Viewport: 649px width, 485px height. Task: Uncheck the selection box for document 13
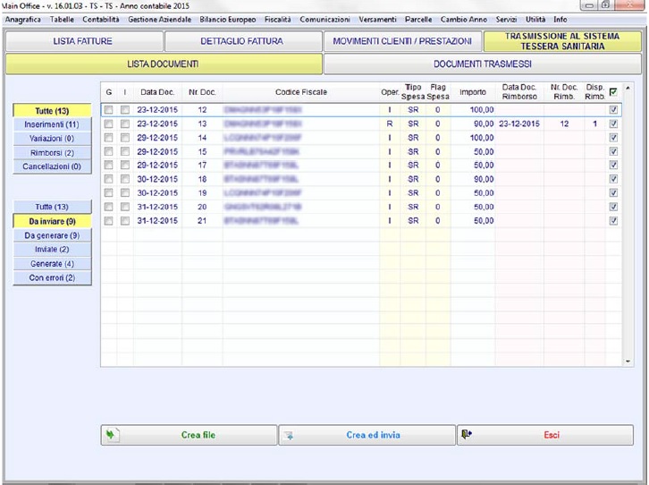[613, 123]
